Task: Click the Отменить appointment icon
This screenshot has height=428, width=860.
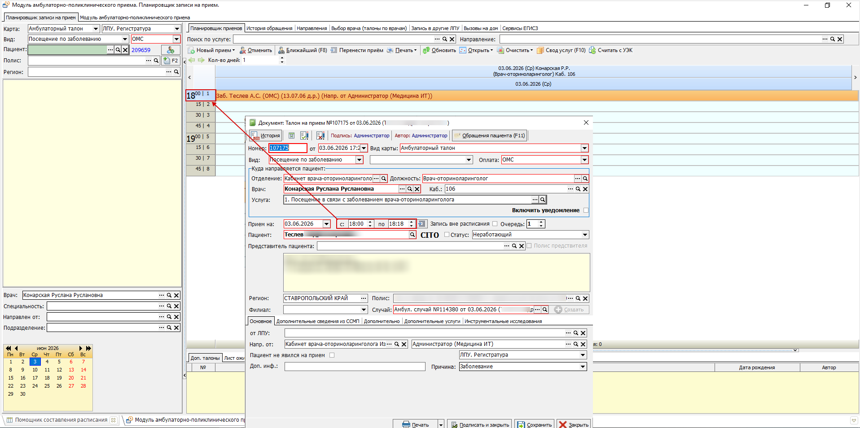Action: (243, 50)
